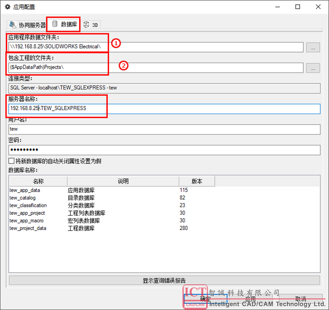Screen dimensions: 329x310
Task: Click the 版本 column header
Action: click(197, 181)
